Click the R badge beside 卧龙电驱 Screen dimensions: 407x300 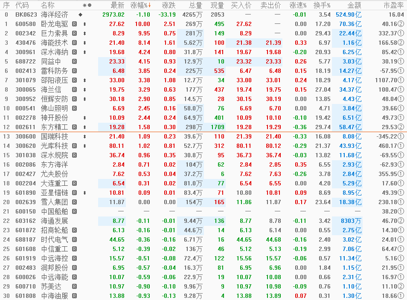coord(75,24)
